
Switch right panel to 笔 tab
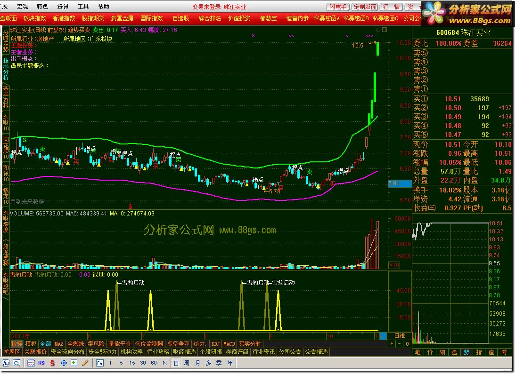(418, 352)
